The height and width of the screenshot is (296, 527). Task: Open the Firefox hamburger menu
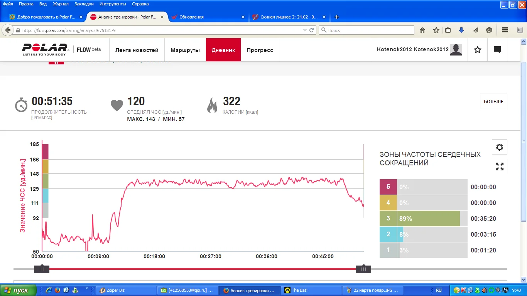(x=505, y=30)
